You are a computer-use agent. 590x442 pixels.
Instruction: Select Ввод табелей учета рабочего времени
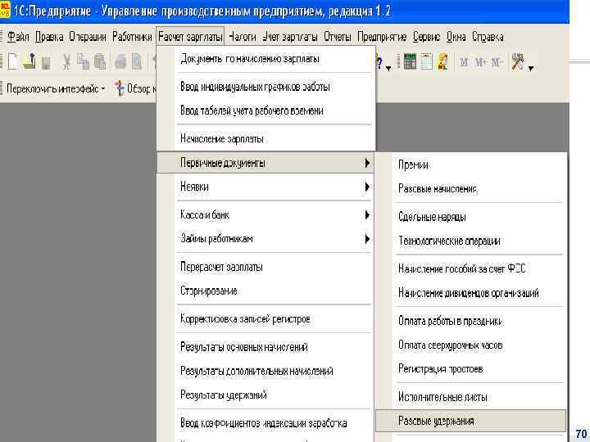pos(266,110)
